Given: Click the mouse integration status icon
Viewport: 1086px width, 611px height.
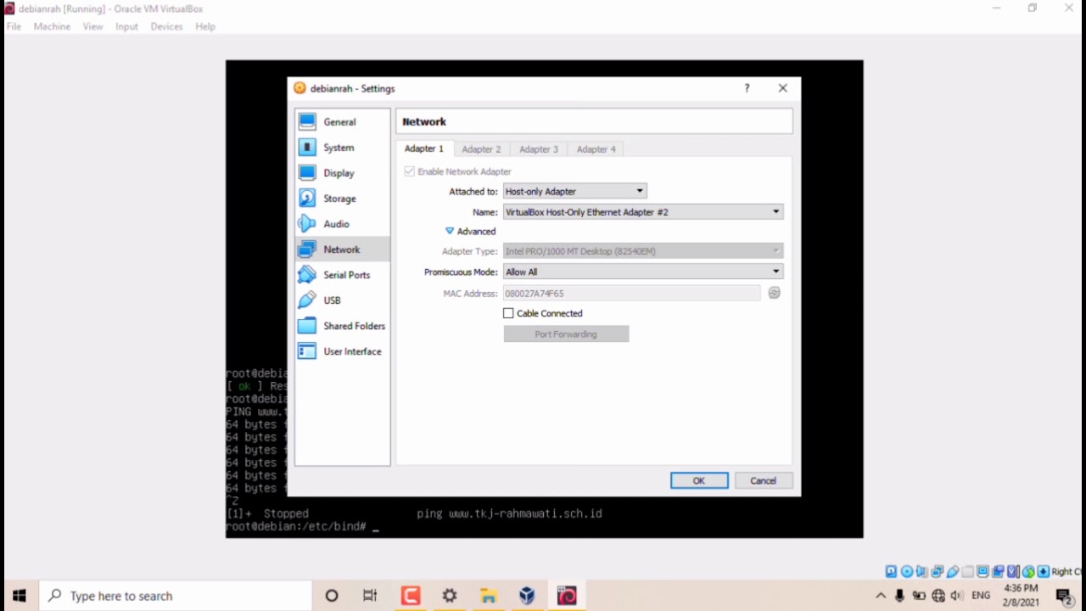Looking at the screenshot, I should [1028, 571].
